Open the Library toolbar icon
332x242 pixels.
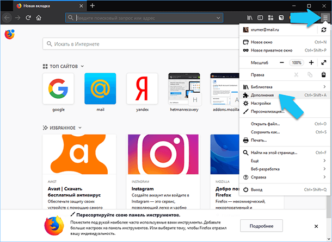pyautogui.click(x=250, y=18)
